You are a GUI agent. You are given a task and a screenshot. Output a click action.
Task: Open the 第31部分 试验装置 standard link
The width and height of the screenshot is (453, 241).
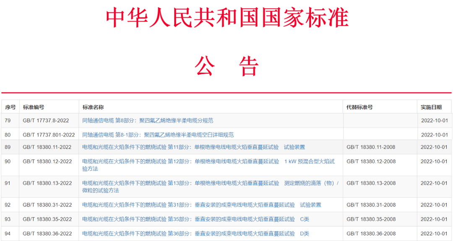201,205
